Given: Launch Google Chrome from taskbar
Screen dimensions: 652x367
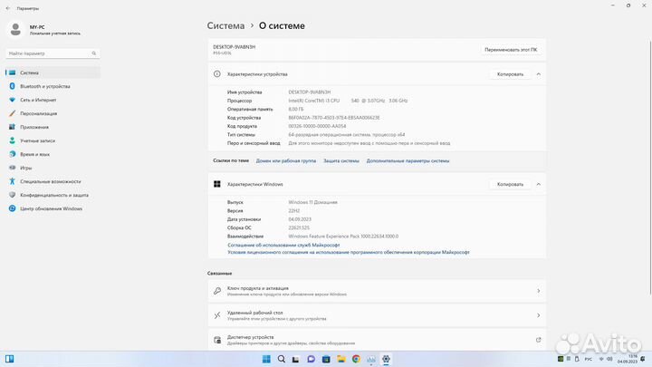Looking at the screenshot, I should click(x=356, y=359).
